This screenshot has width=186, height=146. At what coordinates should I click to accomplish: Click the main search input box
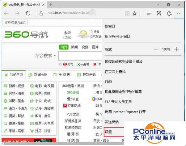coord(80,56)
